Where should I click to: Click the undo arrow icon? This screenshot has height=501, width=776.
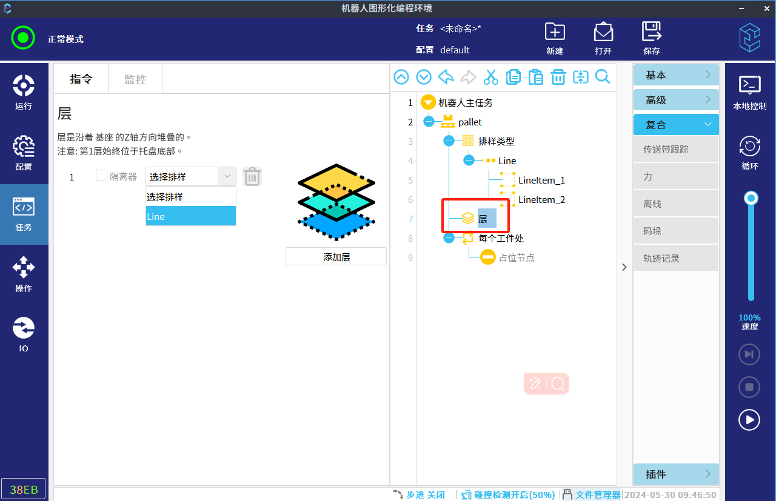446,77
